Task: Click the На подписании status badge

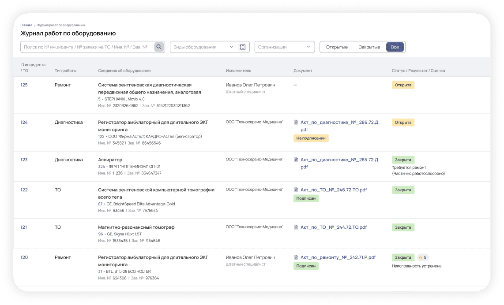Action: 311,138
